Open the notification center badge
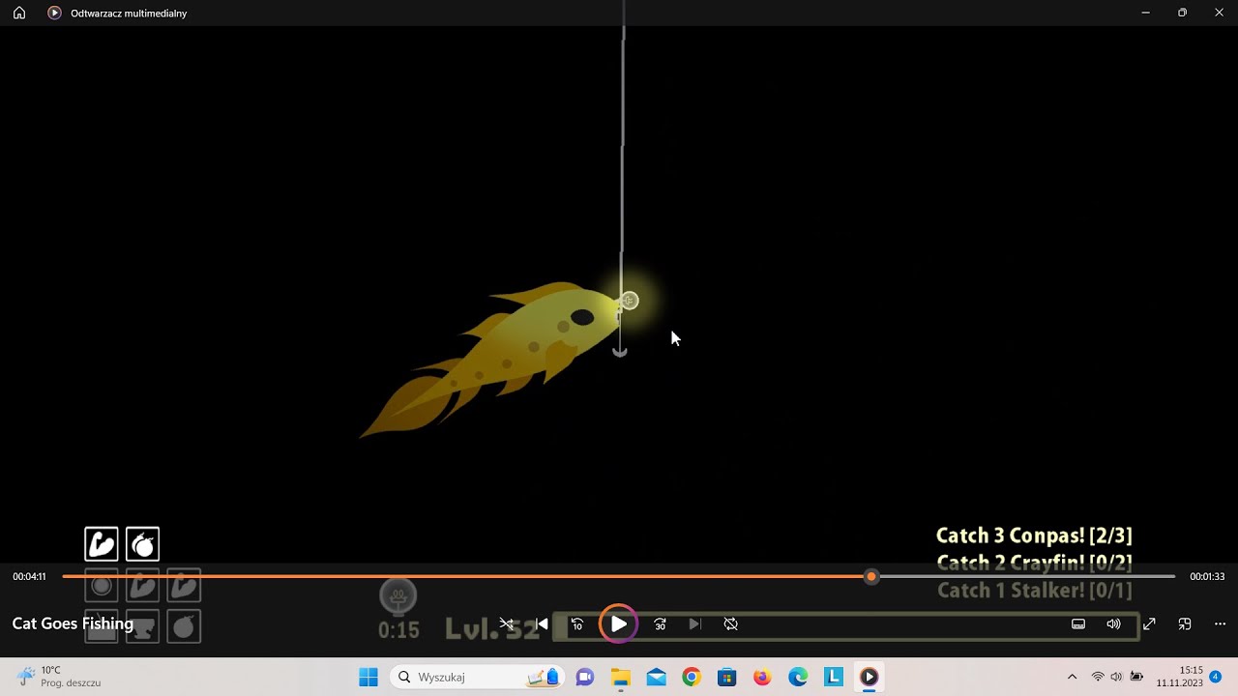The height and width of the screenshot is (696, 1238). pos(1216,677)
